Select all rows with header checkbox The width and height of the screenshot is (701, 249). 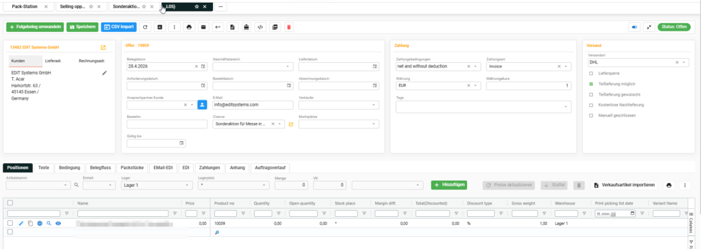click(10, 203)
